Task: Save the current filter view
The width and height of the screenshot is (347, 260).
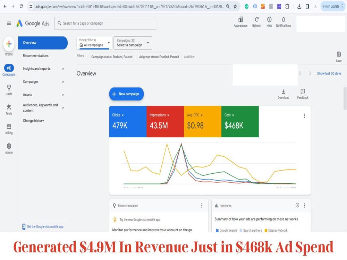Action: [339, 54]
